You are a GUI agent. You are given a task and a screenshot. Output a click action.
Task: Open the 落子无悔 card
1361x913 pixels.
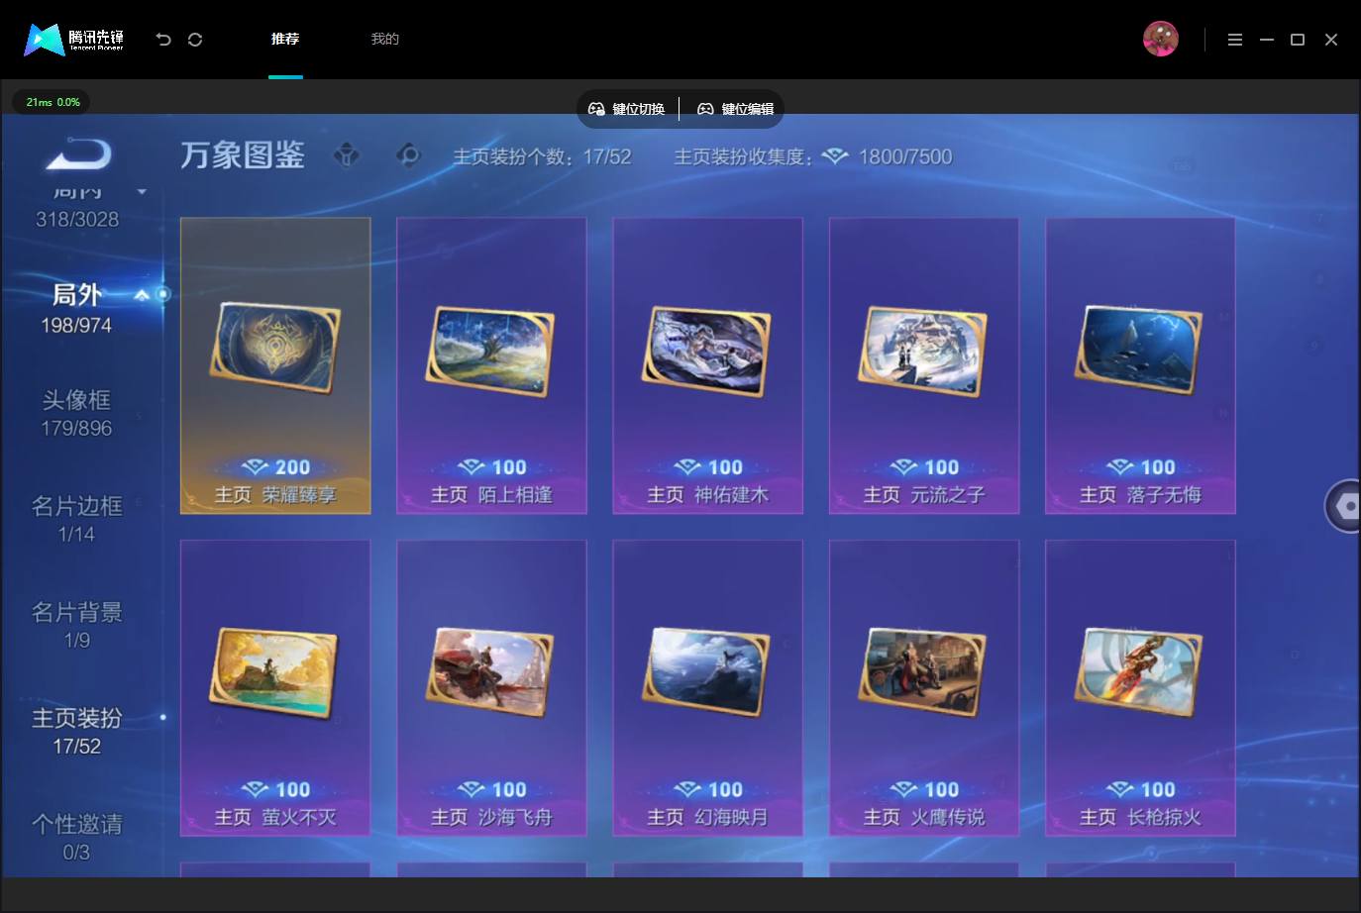point(1140,365)
